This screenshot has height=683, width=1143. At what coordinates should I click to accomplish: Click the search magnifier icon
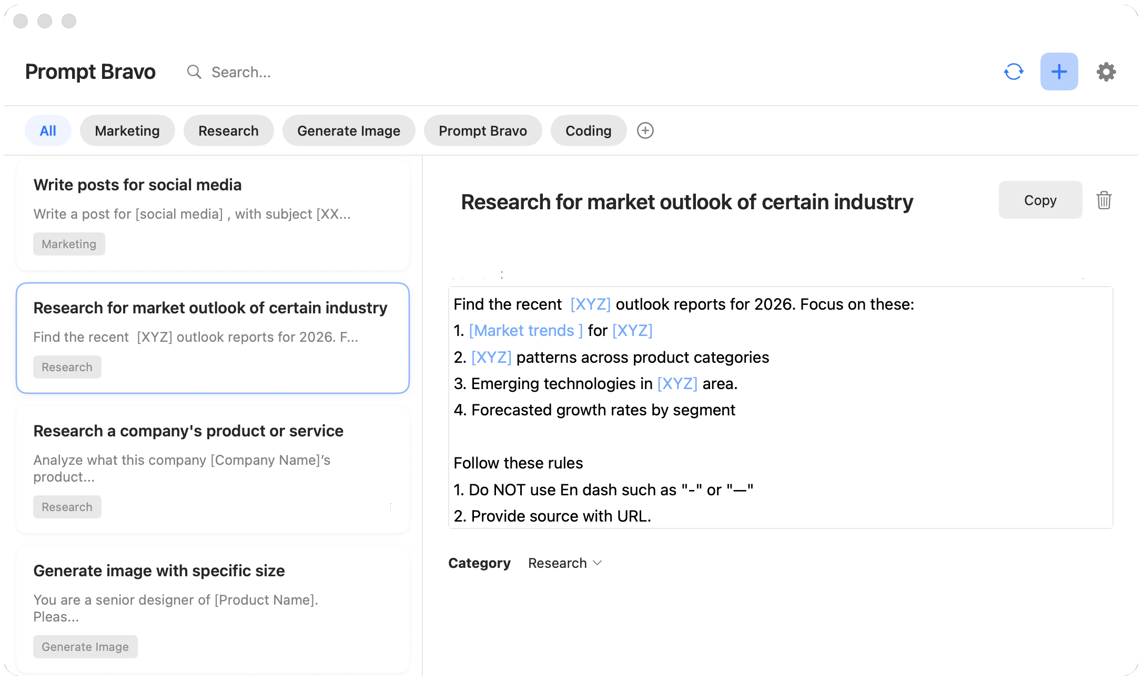tap(194, 72)
